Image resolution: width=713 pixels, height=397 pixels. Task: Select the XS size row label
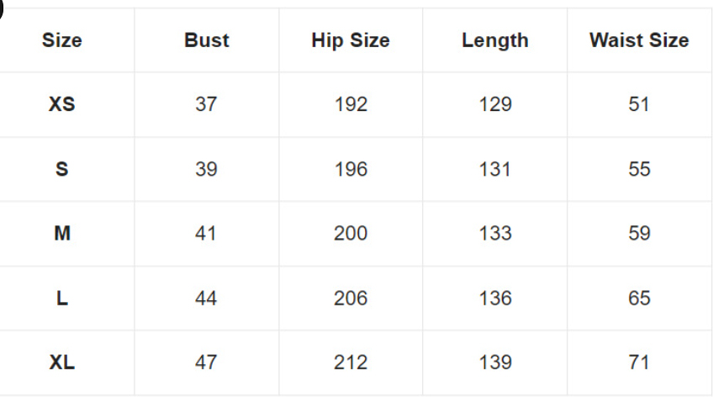pos(62,104)
